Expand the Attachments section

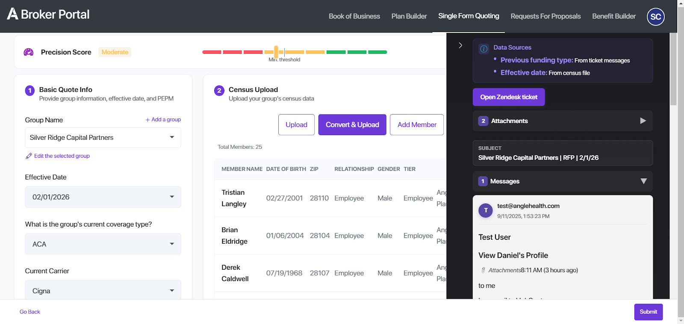click(x=643, y=121)
